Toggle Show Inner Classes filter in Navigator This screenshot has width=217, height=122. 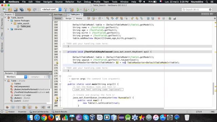[29, 107]
